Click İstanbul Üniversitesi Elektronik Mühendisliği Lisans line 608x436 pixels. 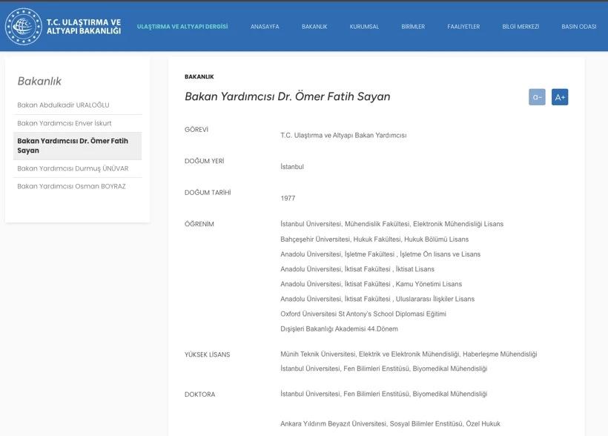point(392,224)
